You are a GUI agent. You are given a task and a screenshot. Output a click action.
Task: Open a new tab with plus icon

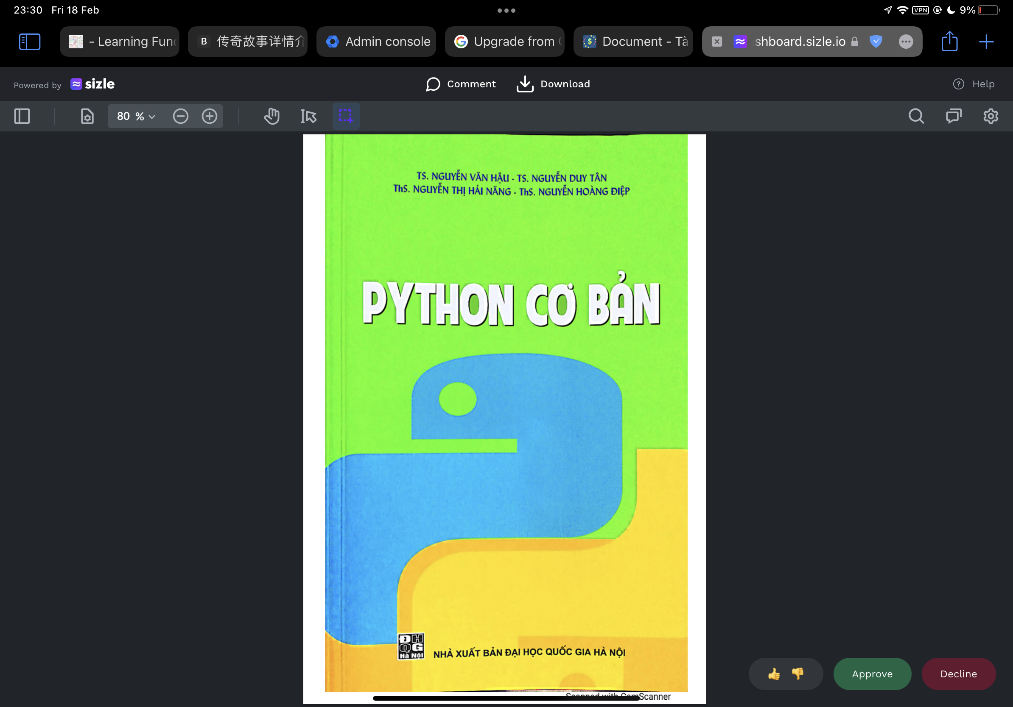986,42
